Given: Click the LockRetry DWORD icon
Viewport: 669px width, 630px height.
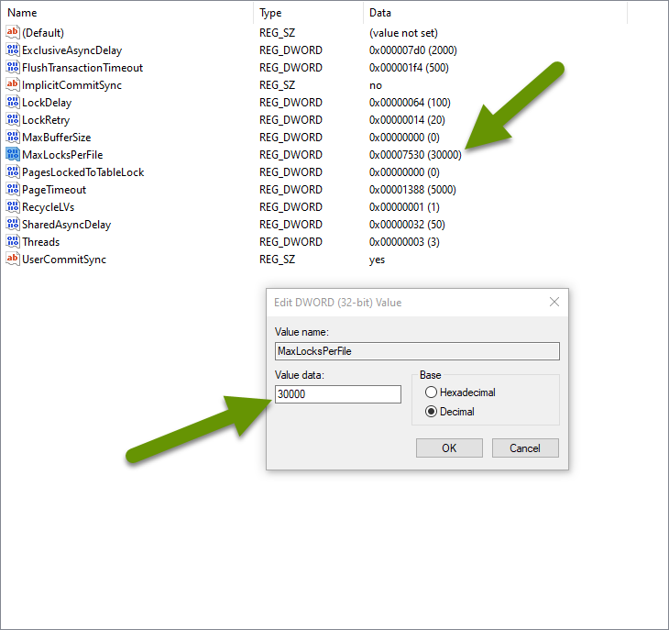Looking at the screenshot, I should tap(13, 120).
